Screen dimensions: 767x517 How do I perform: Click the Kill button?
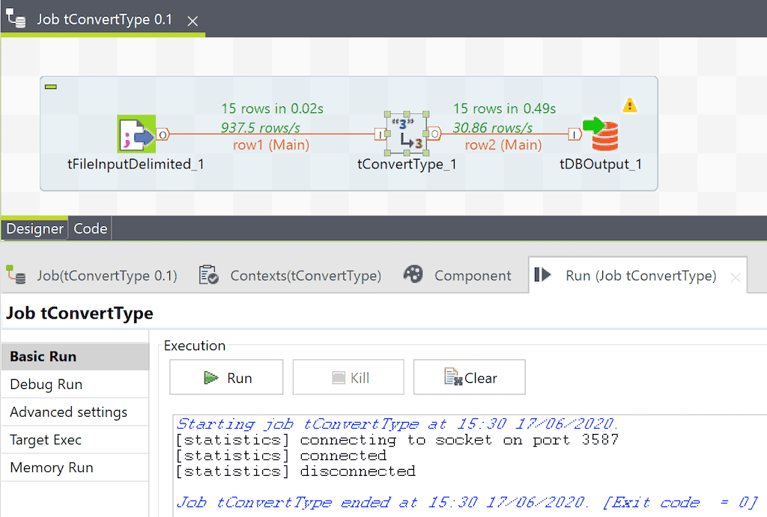[348, 376]
